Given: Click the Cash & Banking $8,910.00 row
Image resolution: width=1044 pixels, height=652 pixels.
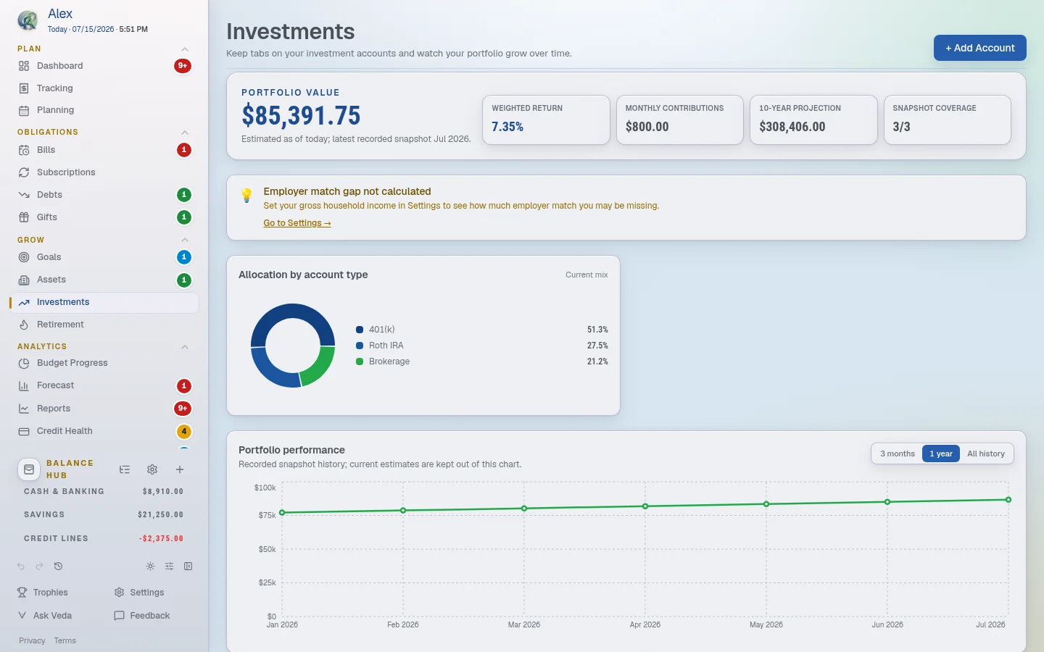Looking at the screenshot, I should [x=104, y=491].
